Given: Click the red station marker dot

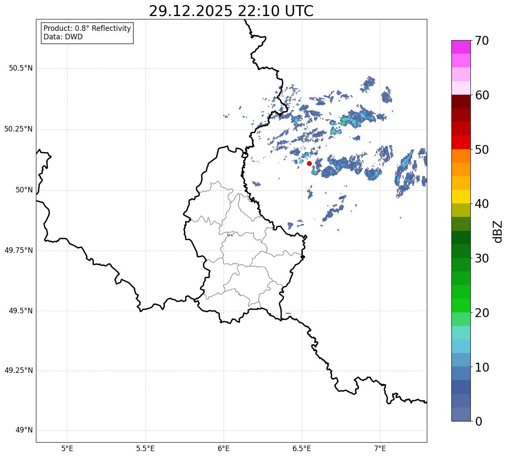Looking at the screenshot, I should coord(309,163).
